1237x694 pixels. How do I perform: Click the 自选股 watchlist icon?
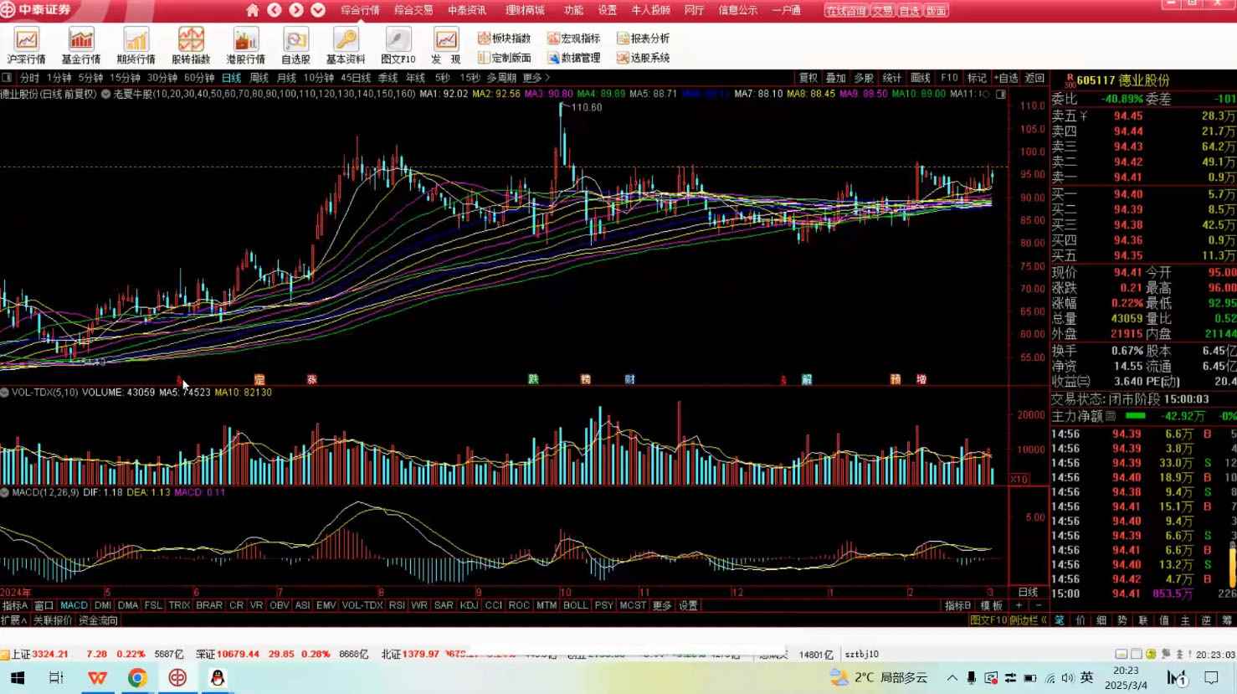(295, 46)
